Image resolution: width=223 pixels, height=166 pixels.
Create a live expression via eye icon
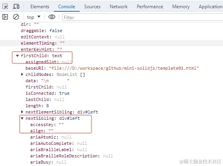click(52, 17)
